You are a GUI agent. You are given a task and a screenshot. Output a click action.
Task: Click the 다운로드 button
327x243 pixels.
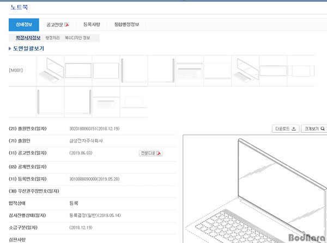click(286, 129)
